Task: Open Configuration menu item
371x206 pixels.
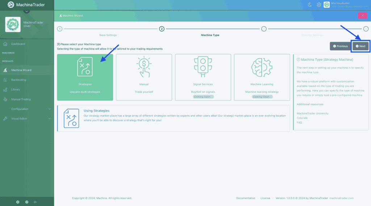Action: tap(20, 109)
